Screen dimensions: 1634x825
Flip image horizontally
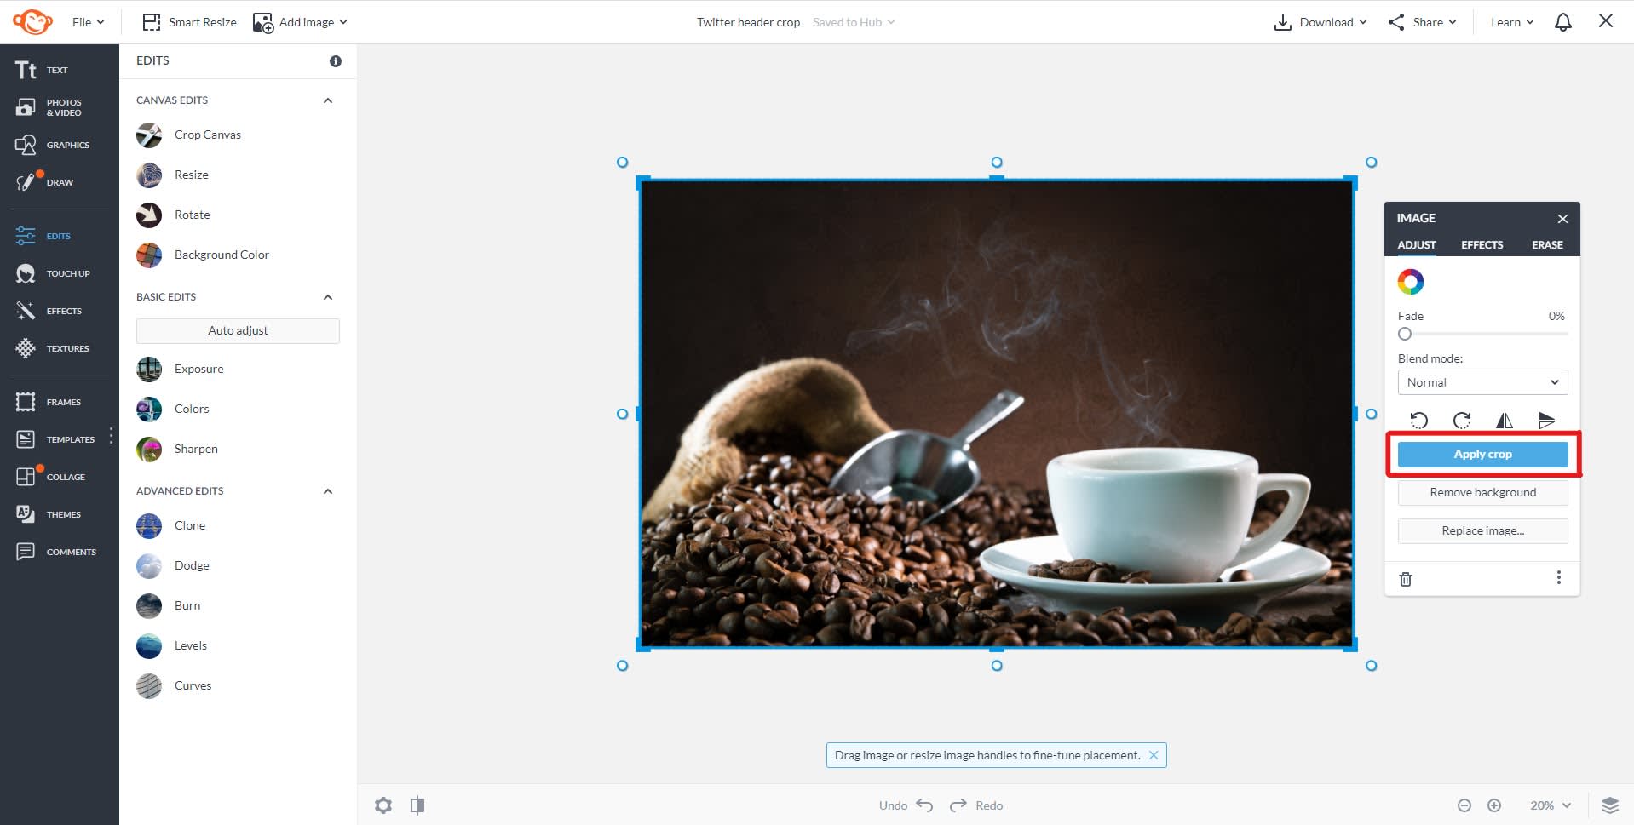pyautogui.click(x=1505, y=420)
